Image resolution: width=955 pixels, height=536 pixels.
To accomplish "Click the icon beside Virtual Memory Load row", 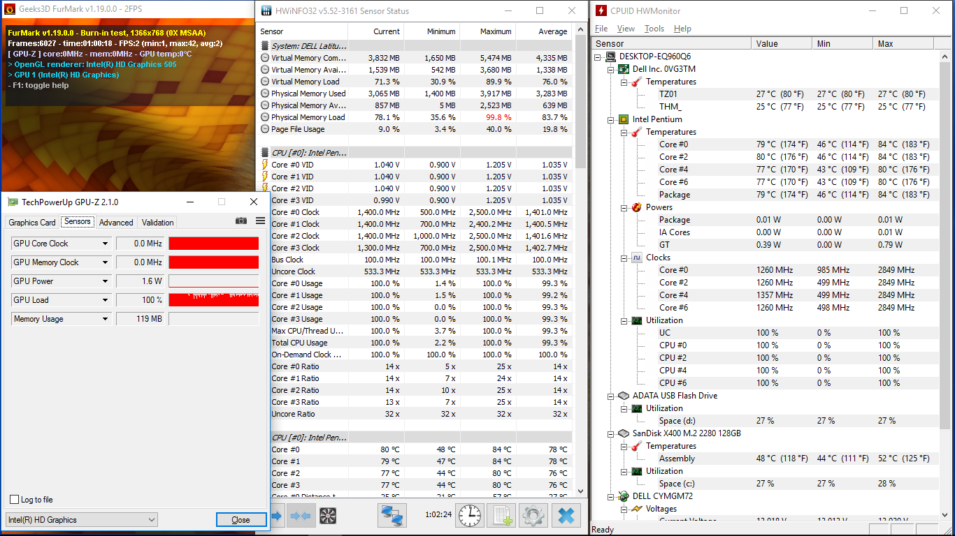I will click(265, 82).
